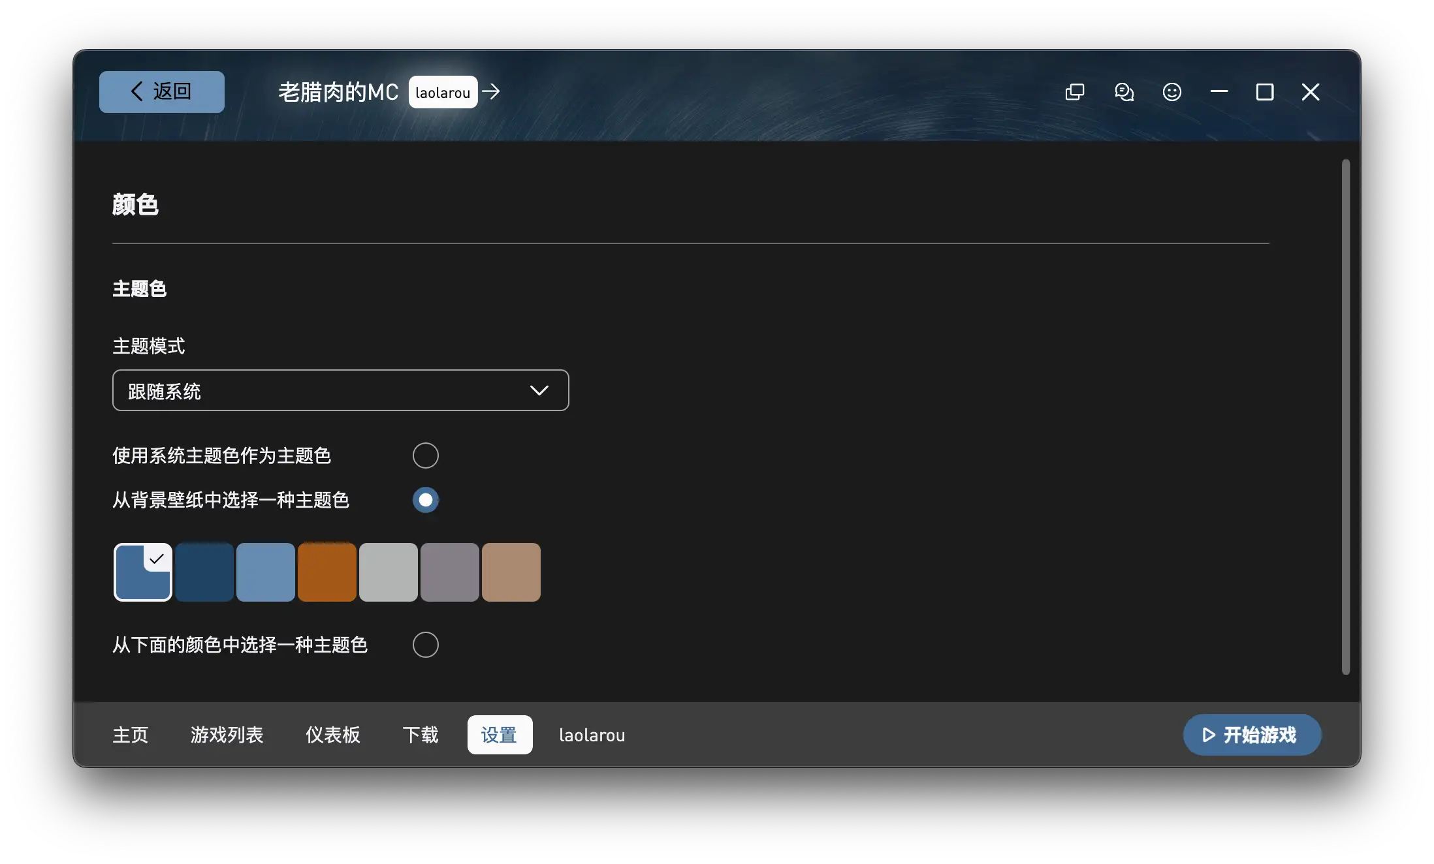Pick the purplish gray swatch
1434x864 pixels.
[x=450, y=572]
